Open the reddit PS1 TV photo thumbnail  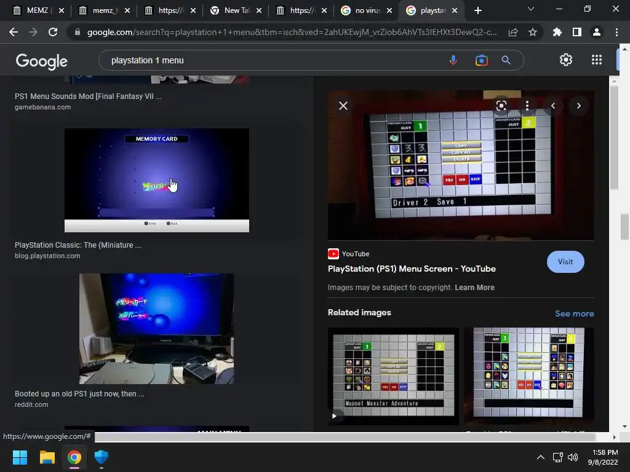pos(157,329)
